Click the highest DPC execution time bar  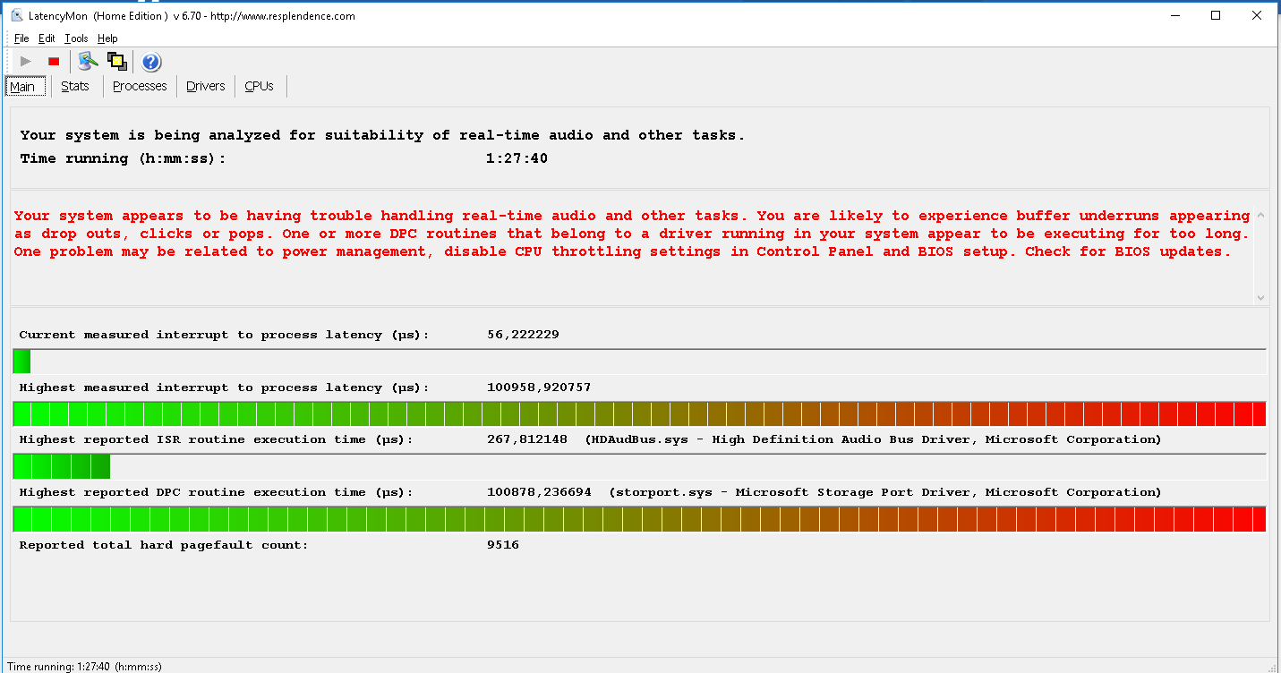tap(639, 519)
